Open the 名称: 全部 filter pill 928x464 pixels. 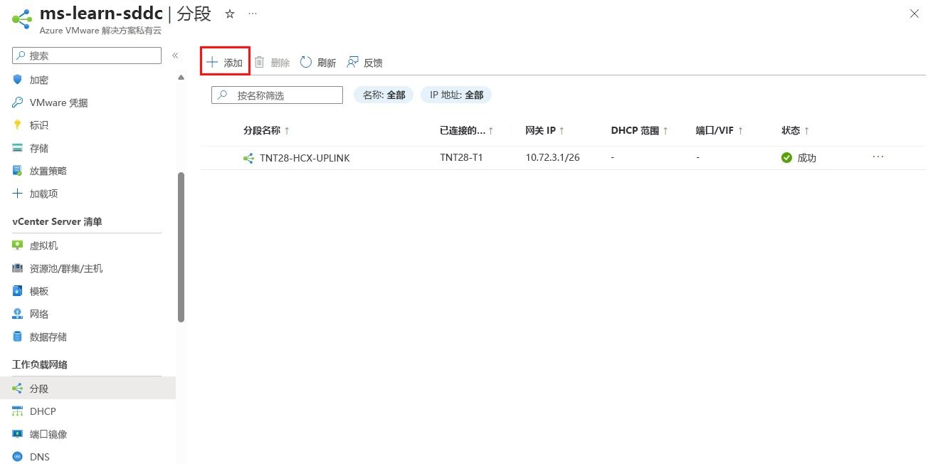(x=384, y=95)
